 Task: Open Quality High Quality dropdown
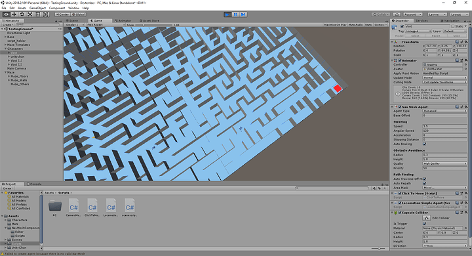(x=445, y=163)
